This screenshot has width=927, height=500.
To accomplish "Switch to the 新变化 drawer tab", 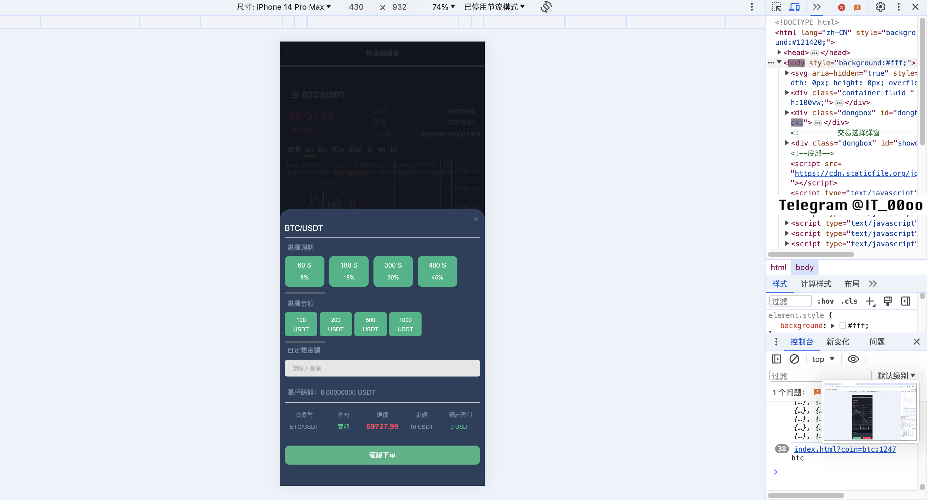I will coord(838,341).
